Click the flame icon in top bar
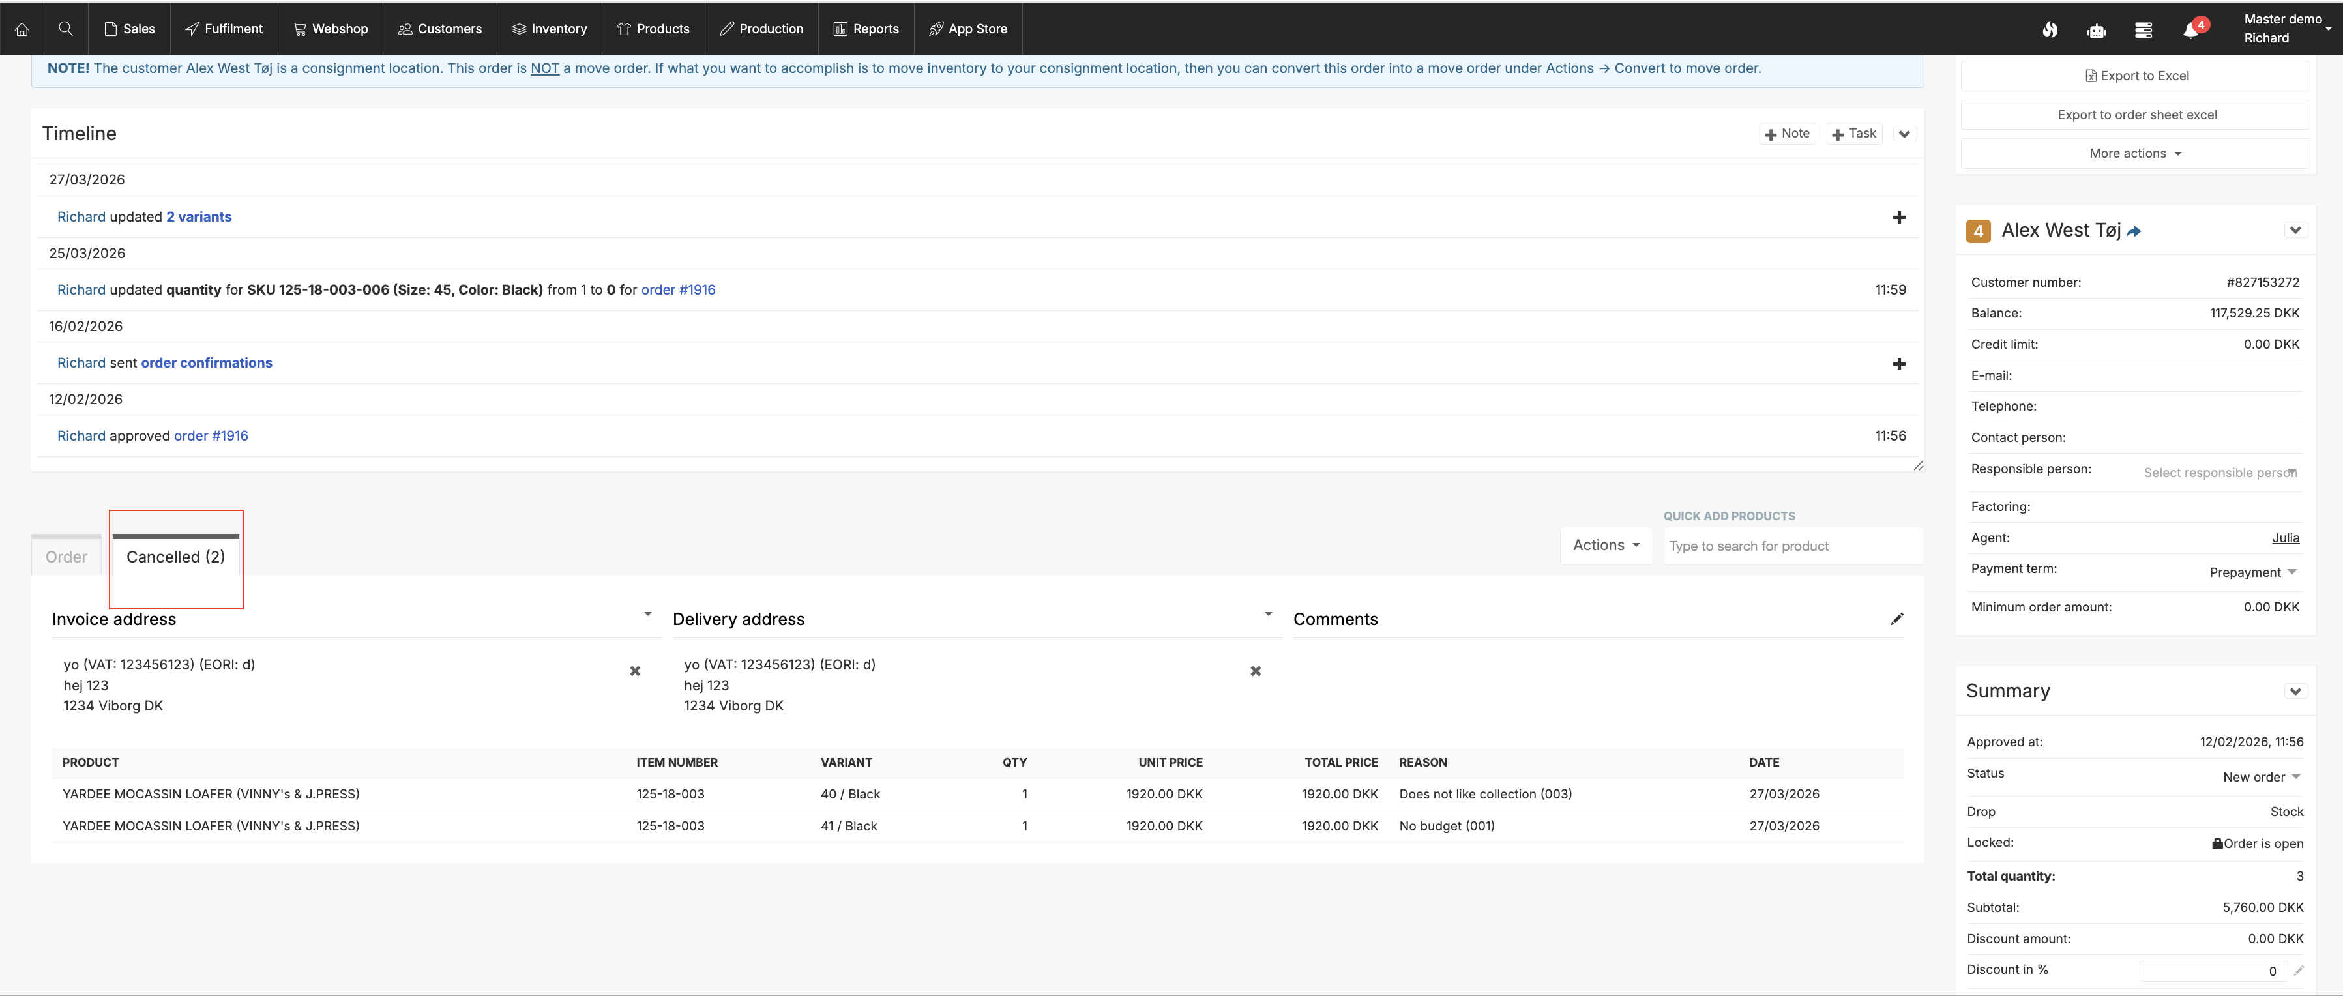 coord(2049,30)
